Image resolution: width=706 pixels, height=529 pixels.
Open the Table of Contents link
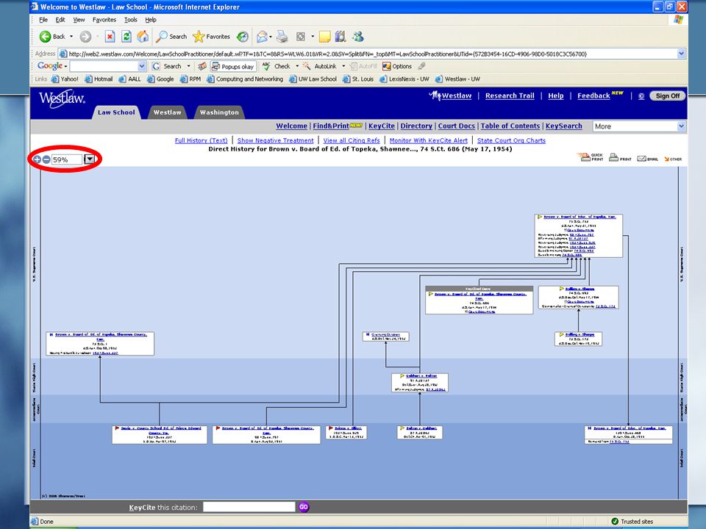pyautogui.click(x=510, y=126)
